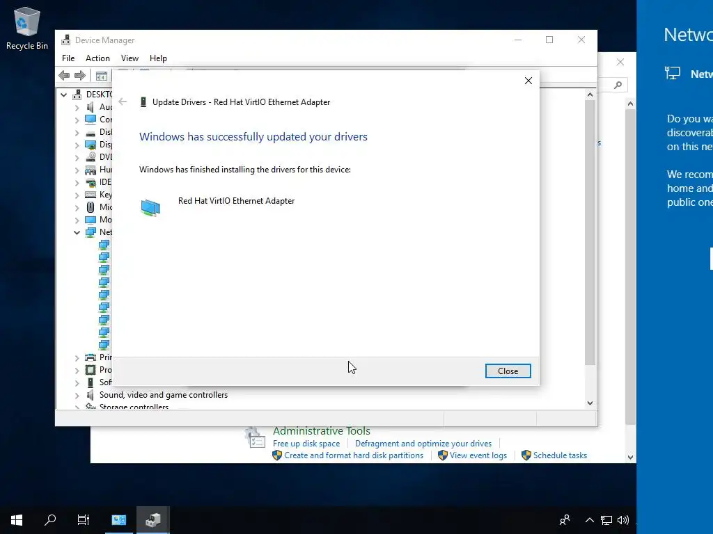Click the Close button in Update Drivers dialog
713x534 pixels.
tap(508, 371)
